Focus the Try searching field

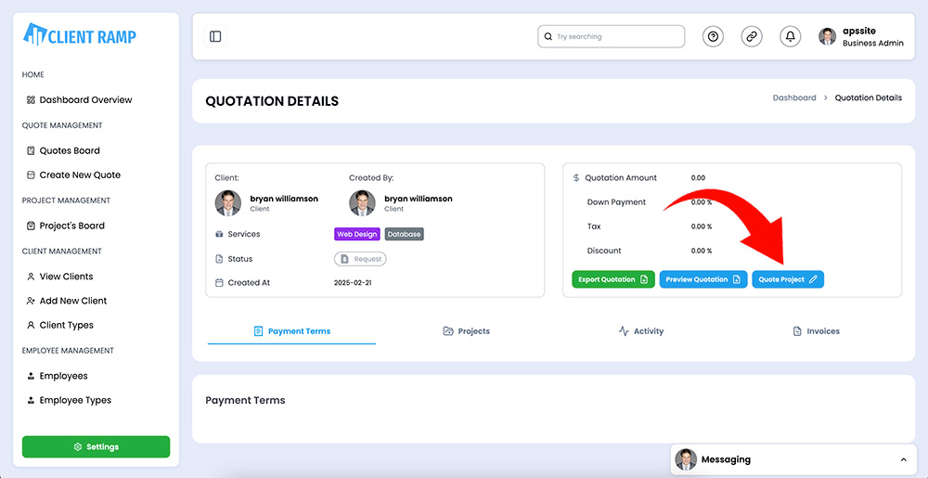[611, 37]
